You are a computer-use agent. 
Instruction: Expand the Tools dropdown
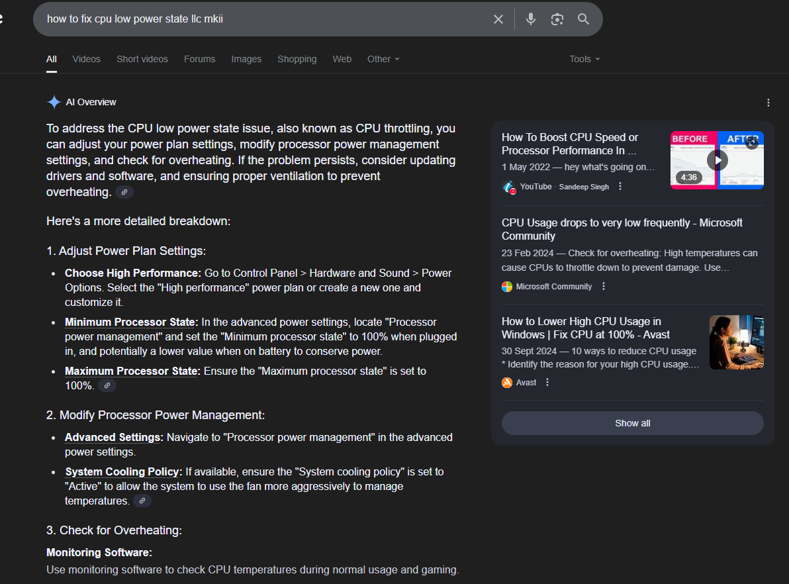click(x=584, y=60)
